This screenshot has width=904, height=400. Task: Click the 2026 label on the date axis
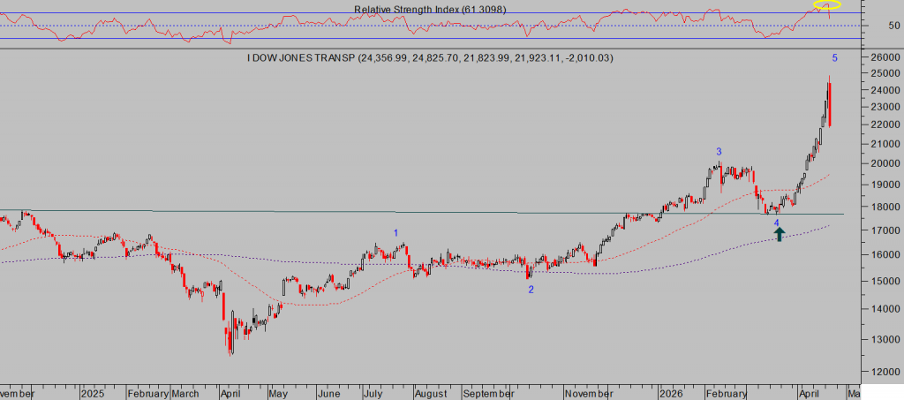click(x=672, y=394)
